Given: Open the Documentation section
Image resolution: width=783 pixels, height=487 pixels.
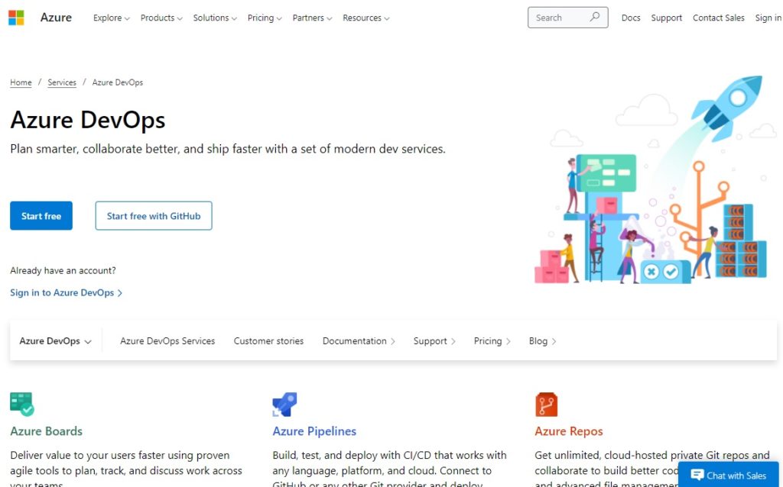Looking at the screenshot, I should (354, 341).
